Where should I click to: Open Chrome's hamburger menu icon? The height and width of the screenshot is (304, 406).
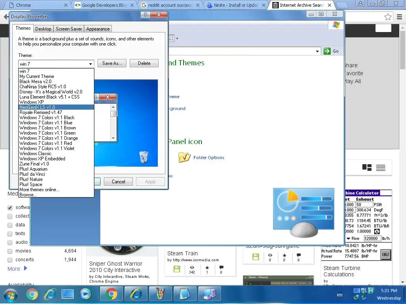(400, 17)
